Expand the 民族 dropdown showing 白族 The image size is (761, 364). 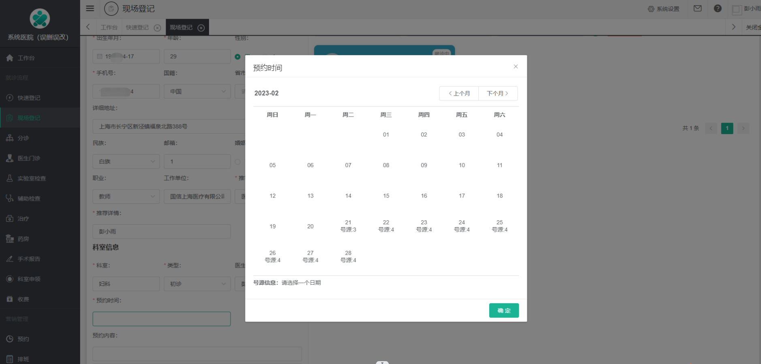click(126, 162)
